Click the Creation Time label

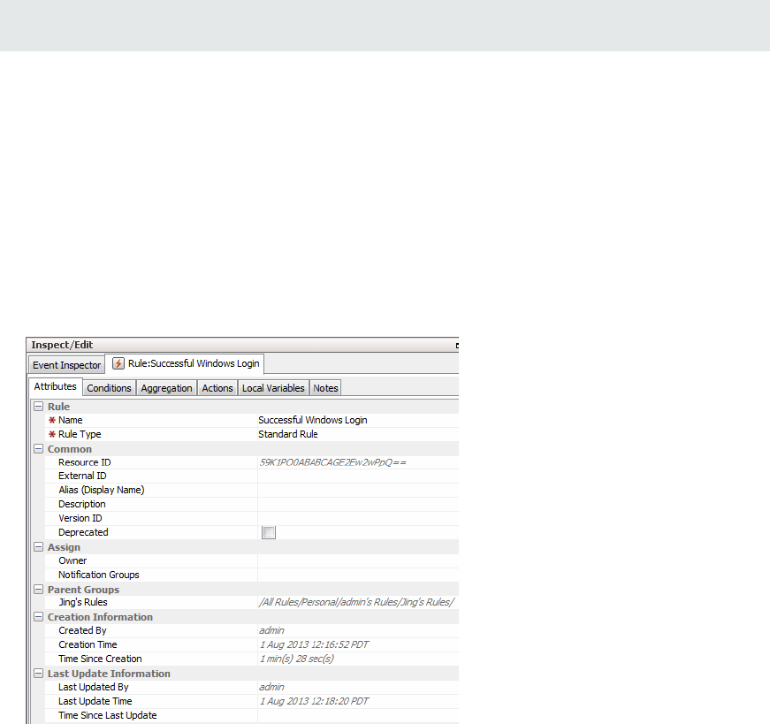pyautogui.click(x=88, y=644)
